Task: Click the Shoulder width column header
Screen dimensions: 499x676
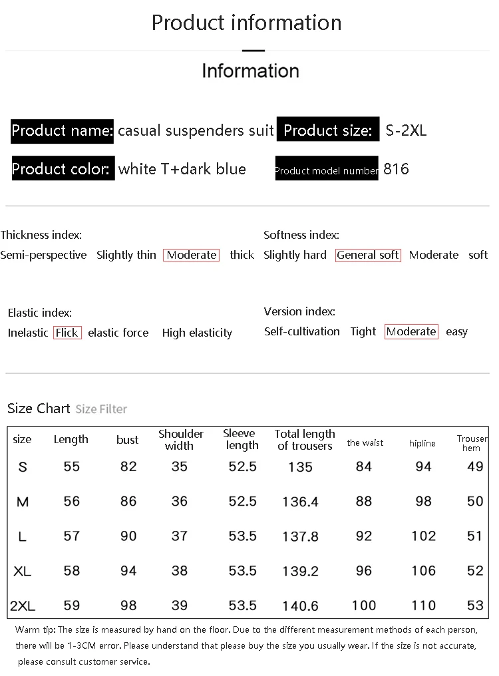Action: (181, 439)
